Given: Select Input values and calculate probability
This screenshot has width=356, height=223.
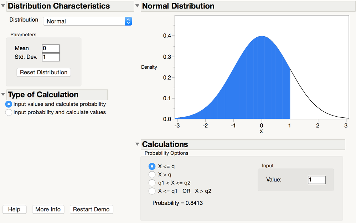Looking at the screenshot, I should 9,104.
